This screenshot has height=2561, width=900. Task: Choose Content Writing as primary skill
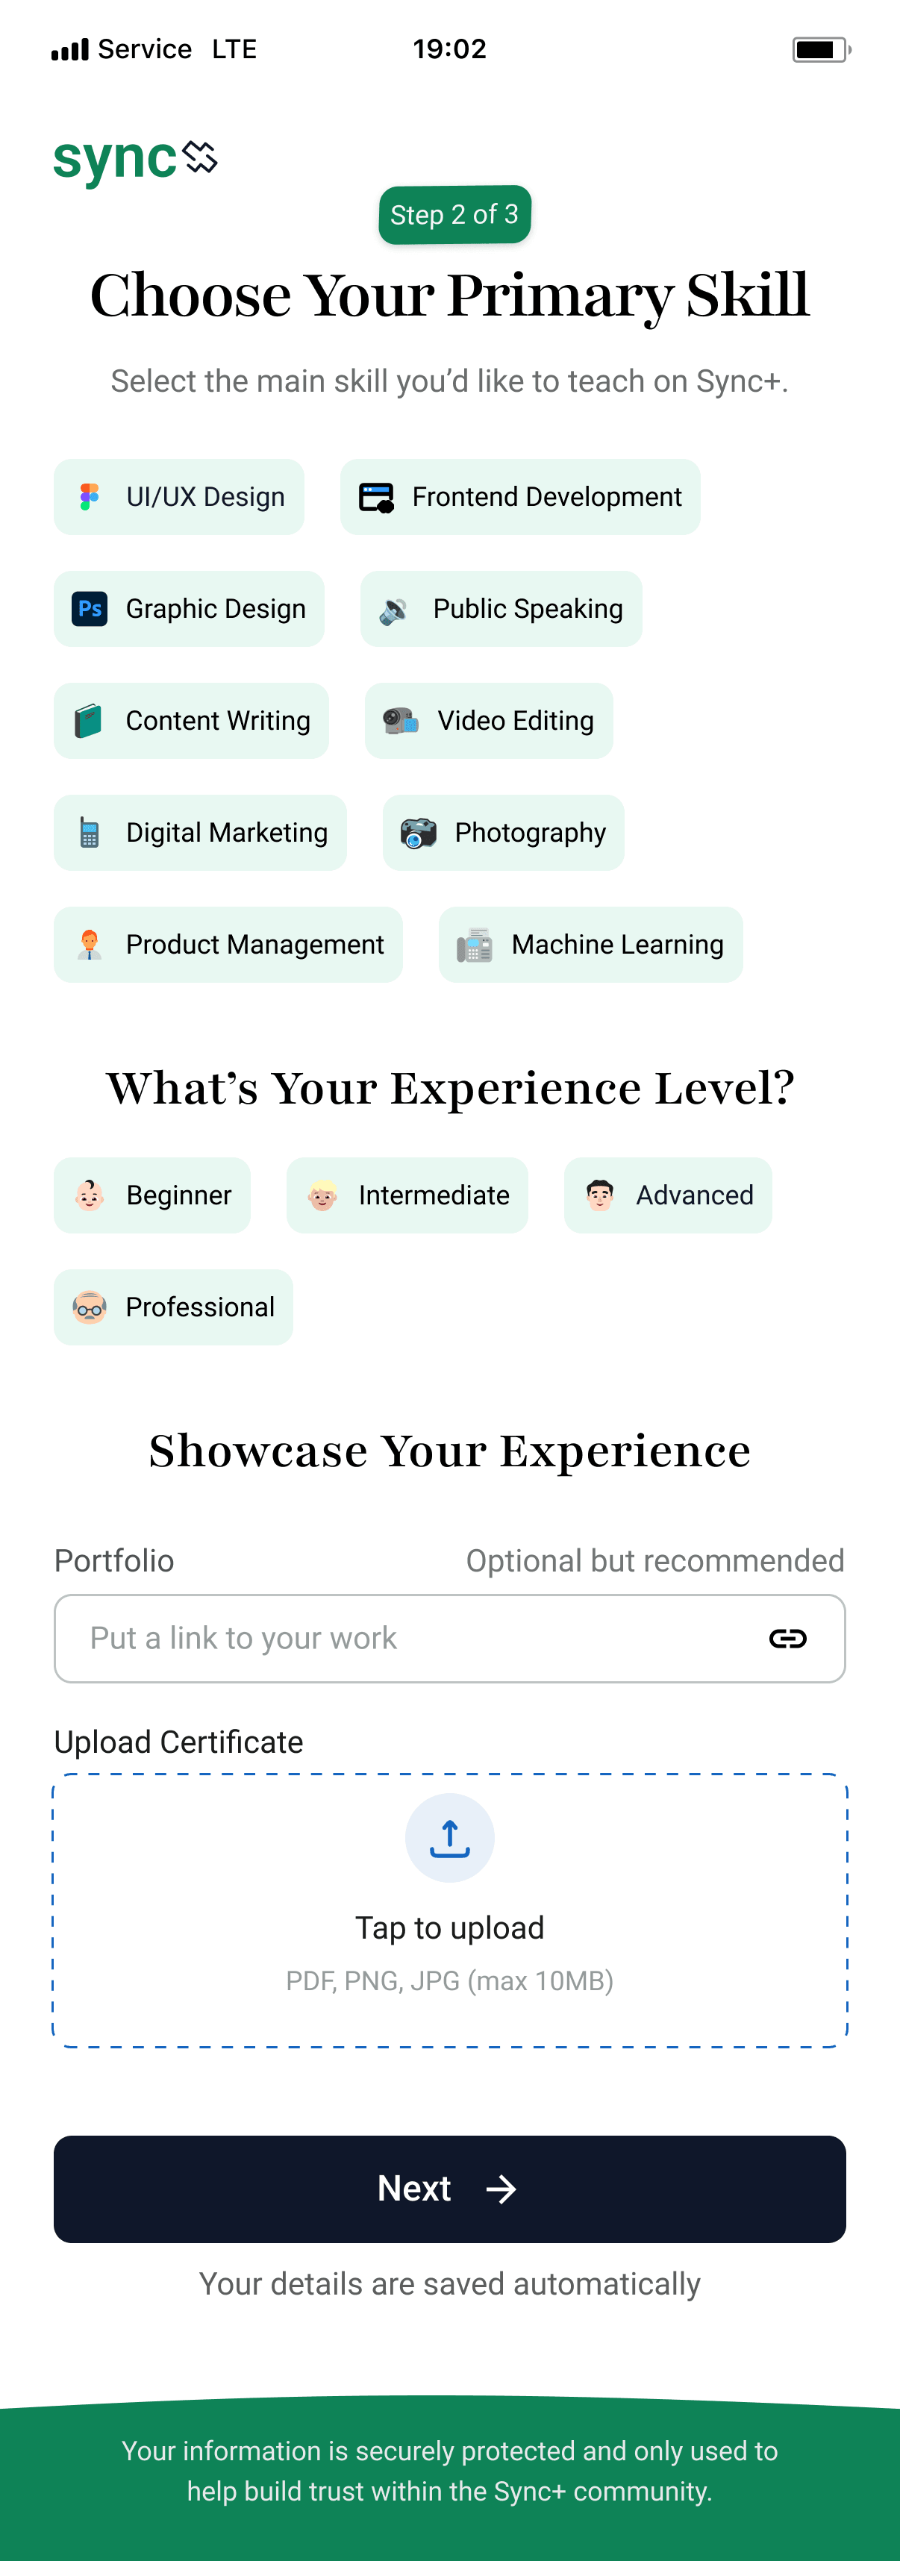pos(191,721)
